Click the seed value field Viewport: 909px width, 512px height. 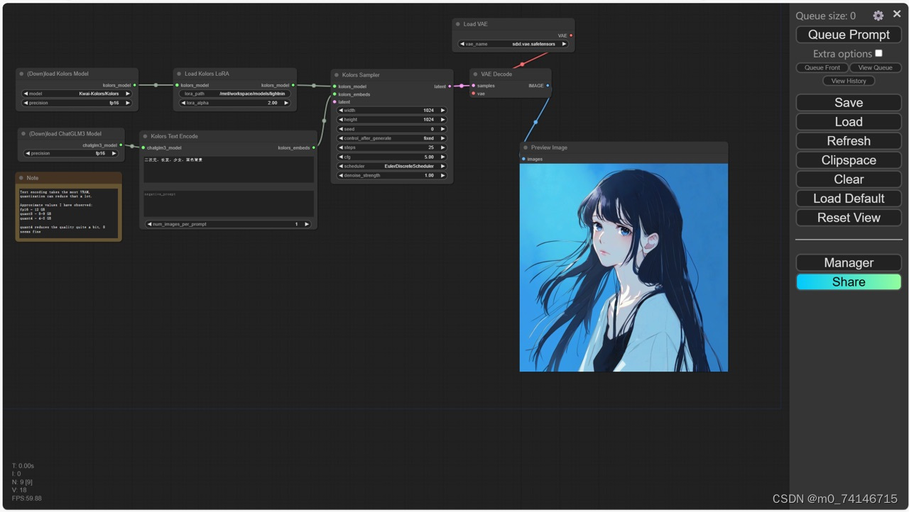point(392,129)
